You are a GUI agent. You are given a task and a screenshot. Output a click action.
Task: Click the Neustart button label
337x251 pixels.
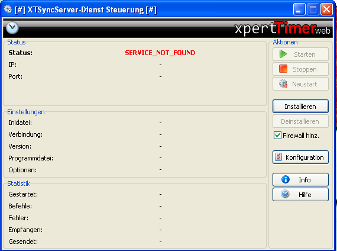point(304,84)
